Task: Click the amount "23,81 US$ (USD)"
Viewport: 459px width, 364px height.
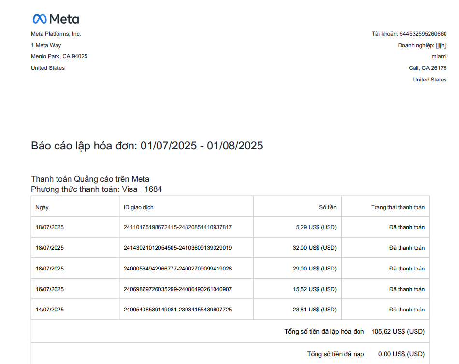Action: (x=315, y=310)
